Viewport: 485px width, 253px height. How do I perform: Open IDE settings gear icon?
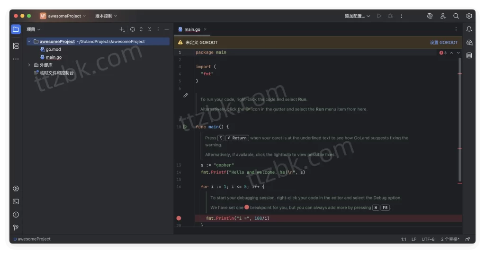(469, 16)
